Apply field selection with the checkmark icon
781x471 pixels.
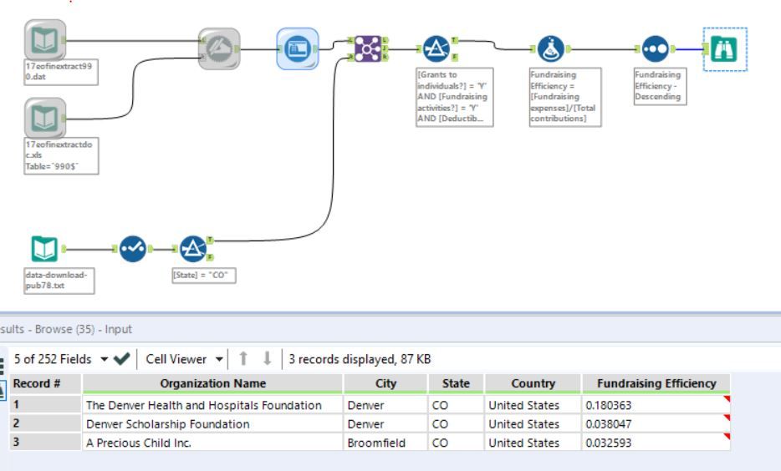121,358
